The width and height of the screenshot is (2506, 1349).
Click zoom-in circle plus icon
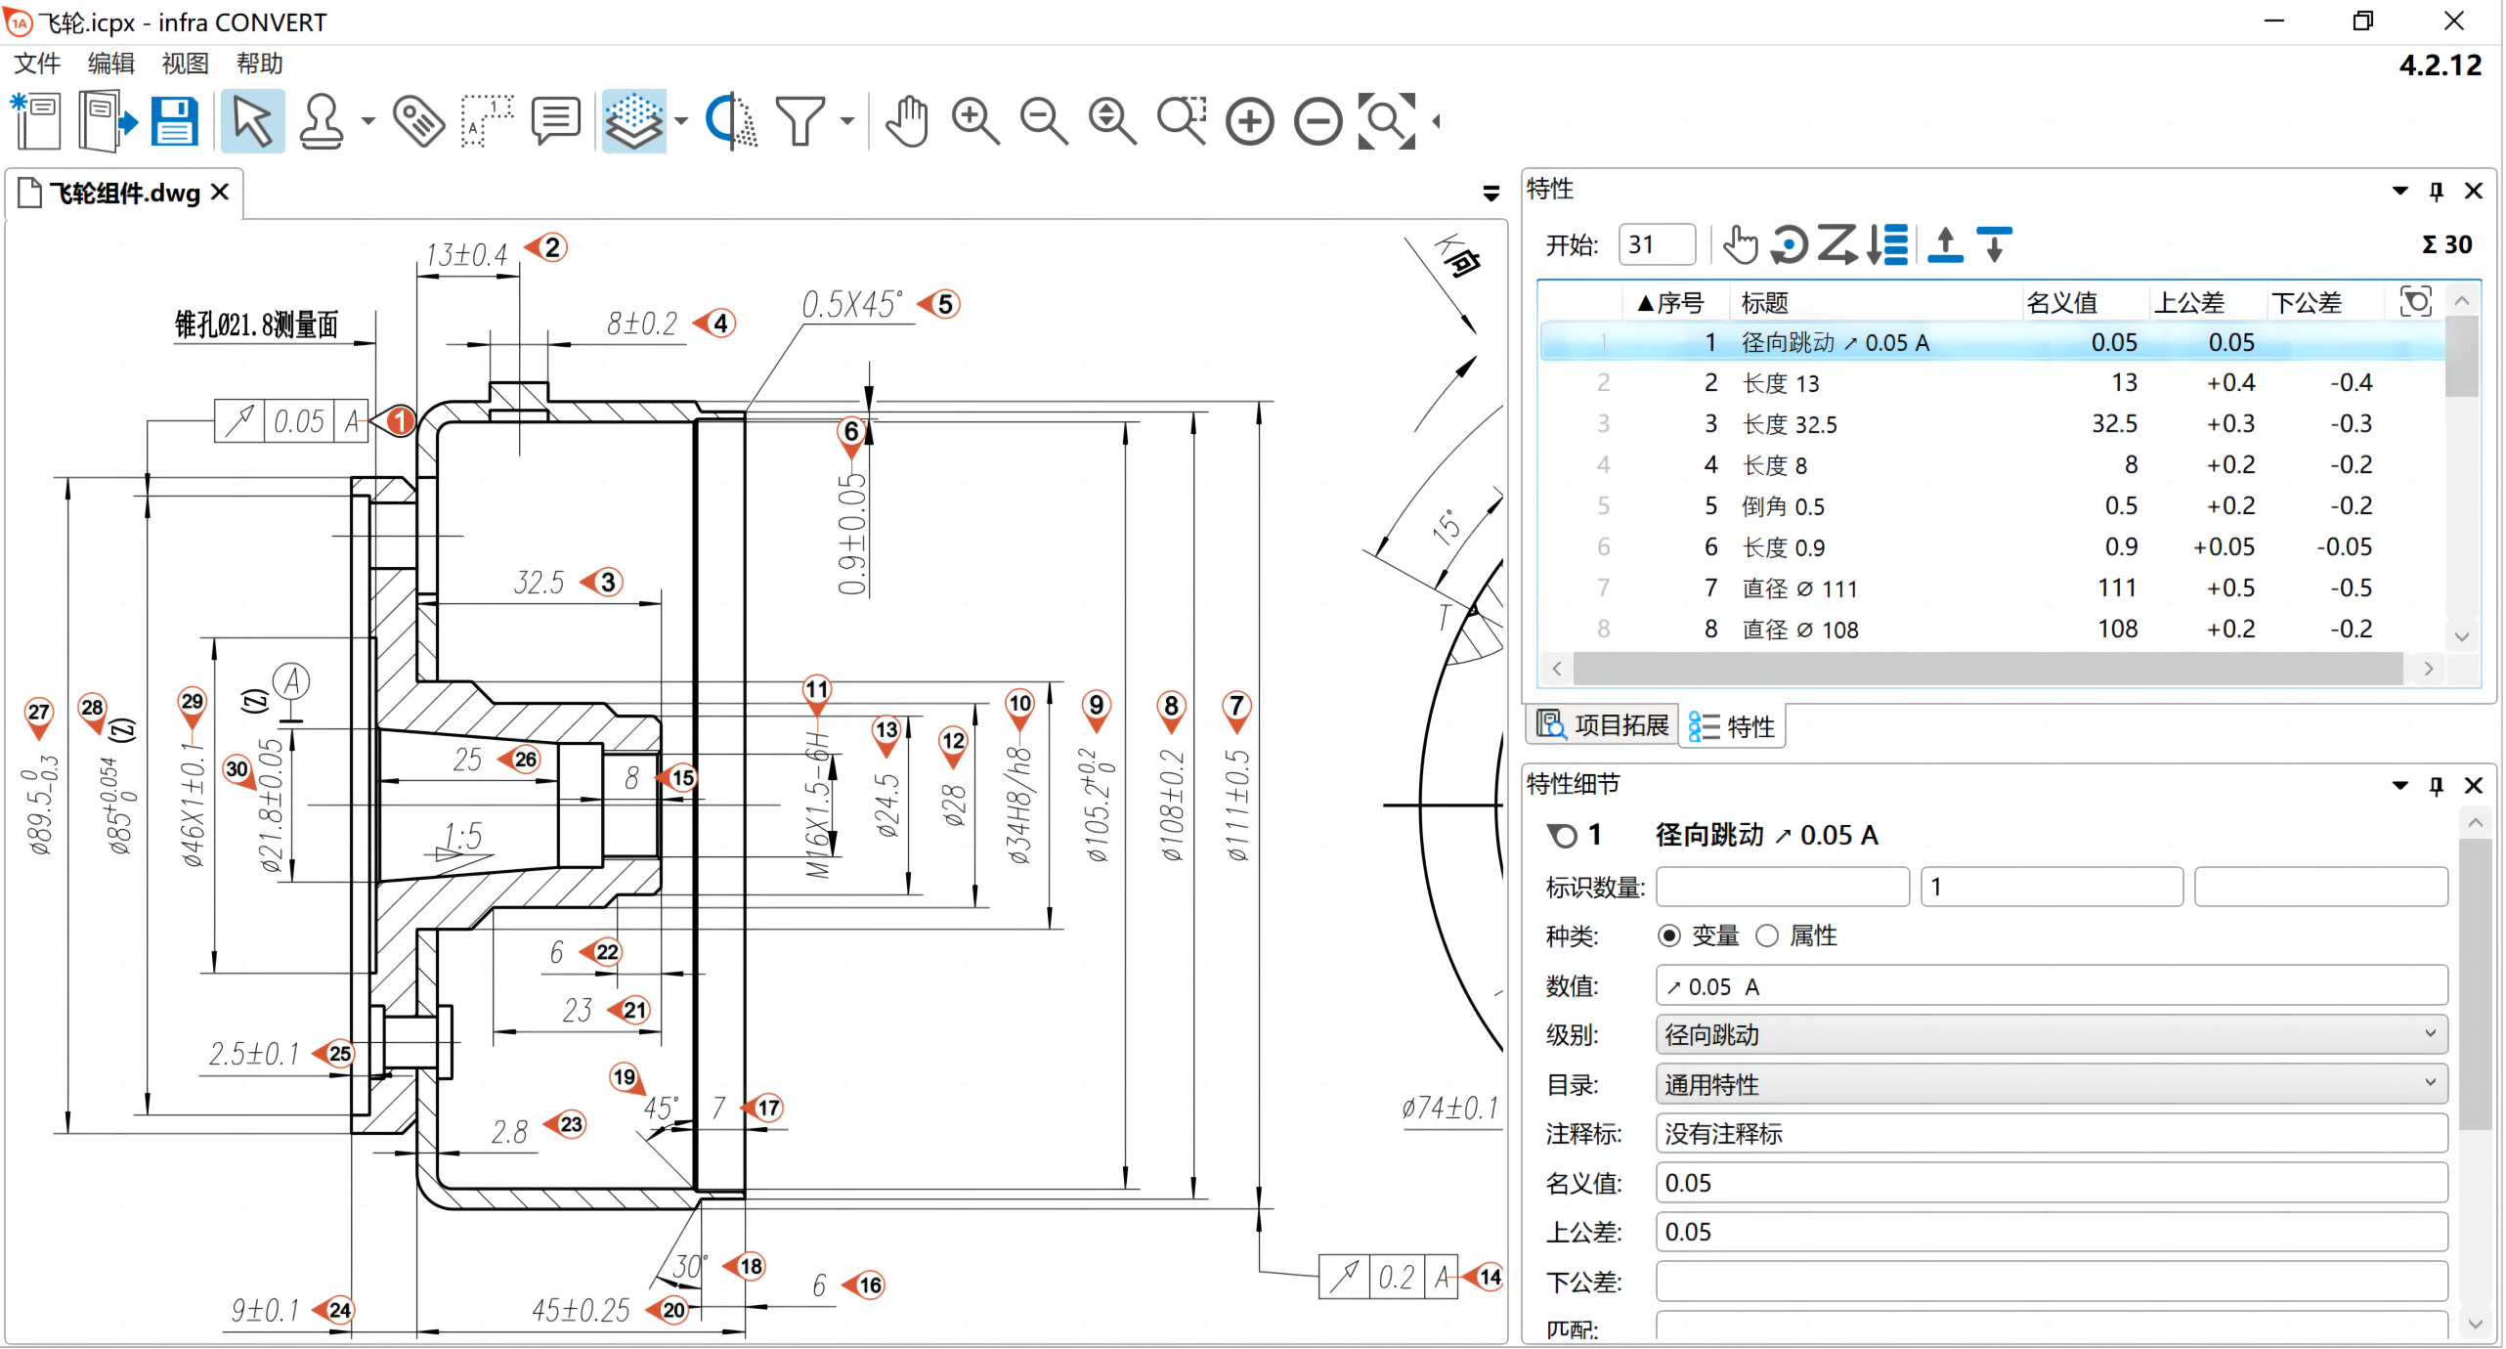[x=1250, y=121]
